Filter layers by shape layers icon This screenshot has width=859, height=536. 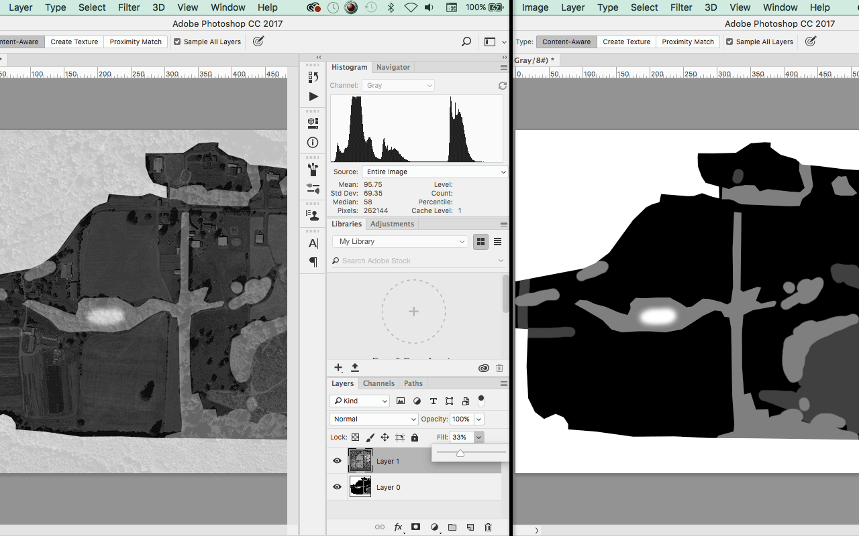(x=449, y=401)
